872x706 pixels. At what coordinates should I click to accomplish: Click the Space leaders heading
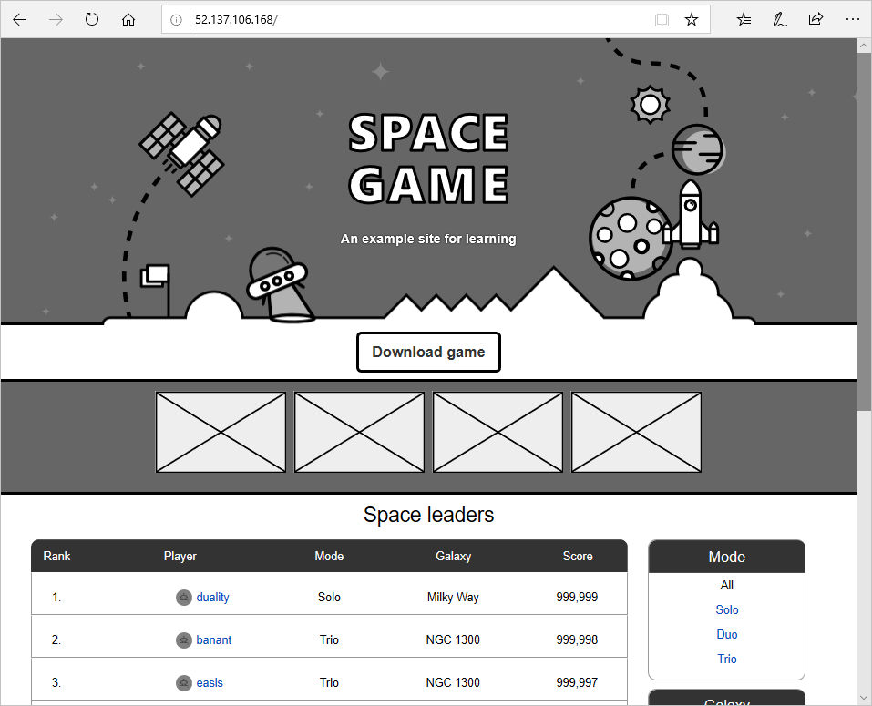click(x=428, y=515)
